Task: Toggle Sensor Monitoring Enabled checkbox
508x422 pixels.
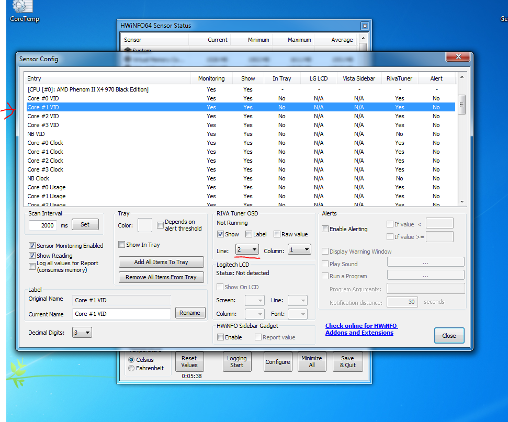Action: (32, 245)
